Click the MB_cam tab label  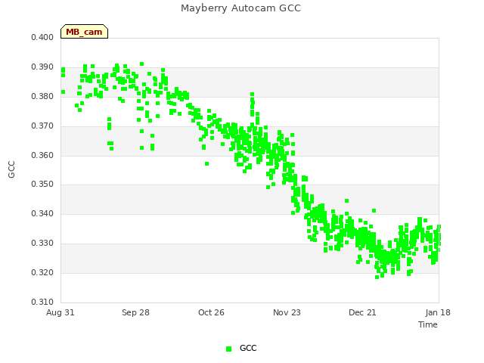pyautogui.click(x=84, y=32)
